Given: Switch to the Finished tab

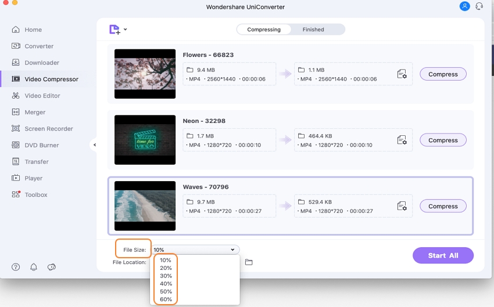Looking at the screenshot, I should pos(313,30).
